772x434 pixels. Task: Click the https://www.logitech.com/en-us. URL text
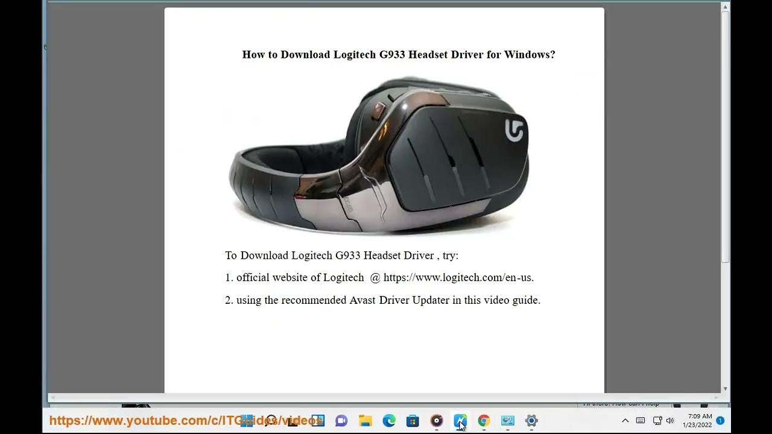458,278
